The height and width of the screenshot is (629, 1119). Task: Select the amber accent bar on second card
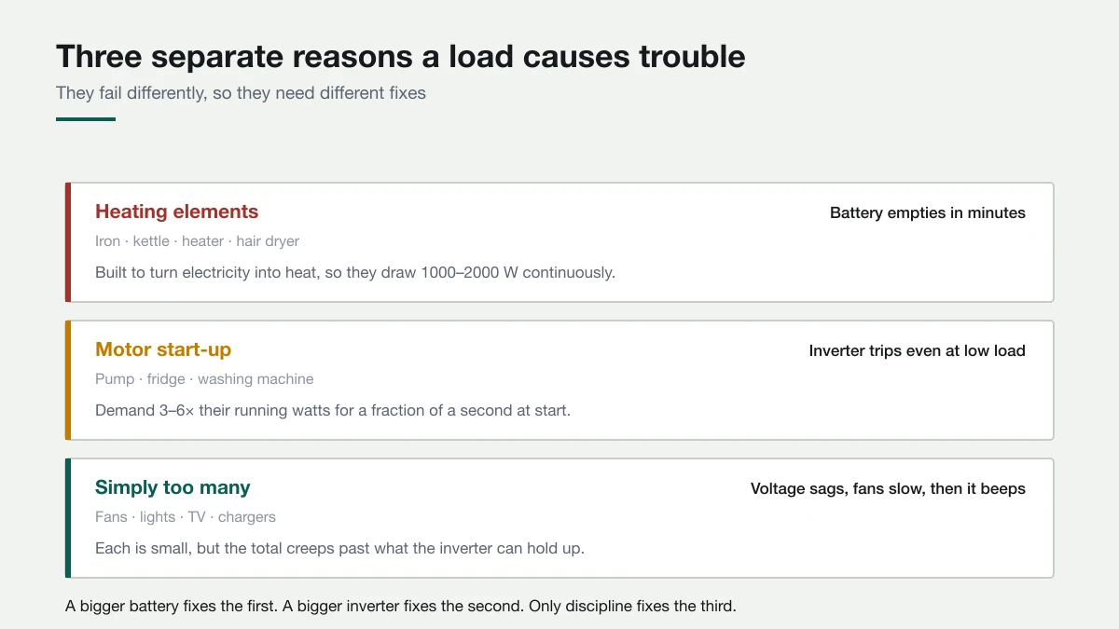[68, 380]
